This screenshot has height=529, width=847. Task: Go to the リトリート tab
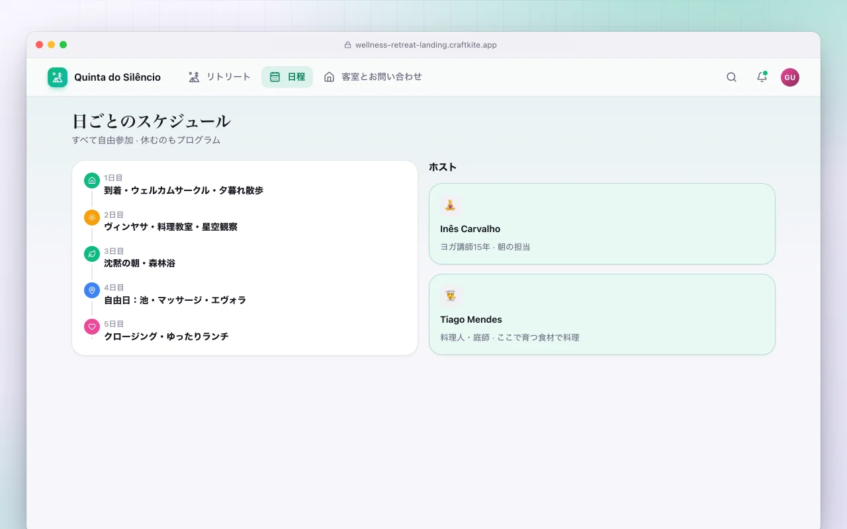(x=220, y=77)
